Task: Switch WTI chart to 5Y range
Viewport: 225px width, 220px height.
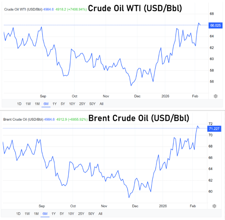Action: coord(63,104)
